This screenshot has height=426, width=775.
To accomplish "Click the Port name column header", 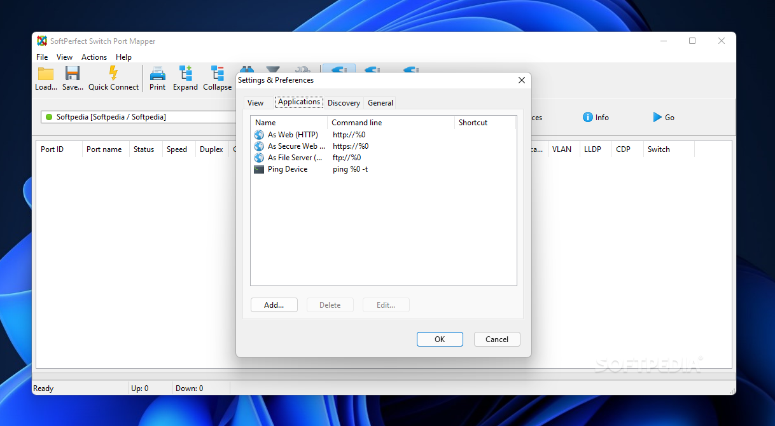I will pyautogui.click(x=106, y=149).
